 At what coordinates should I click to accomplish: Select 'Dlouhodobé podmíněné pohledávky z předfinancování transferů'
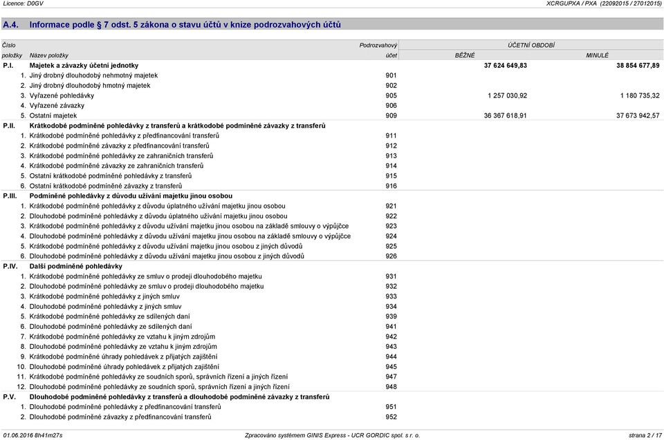(x=125, y=407)
